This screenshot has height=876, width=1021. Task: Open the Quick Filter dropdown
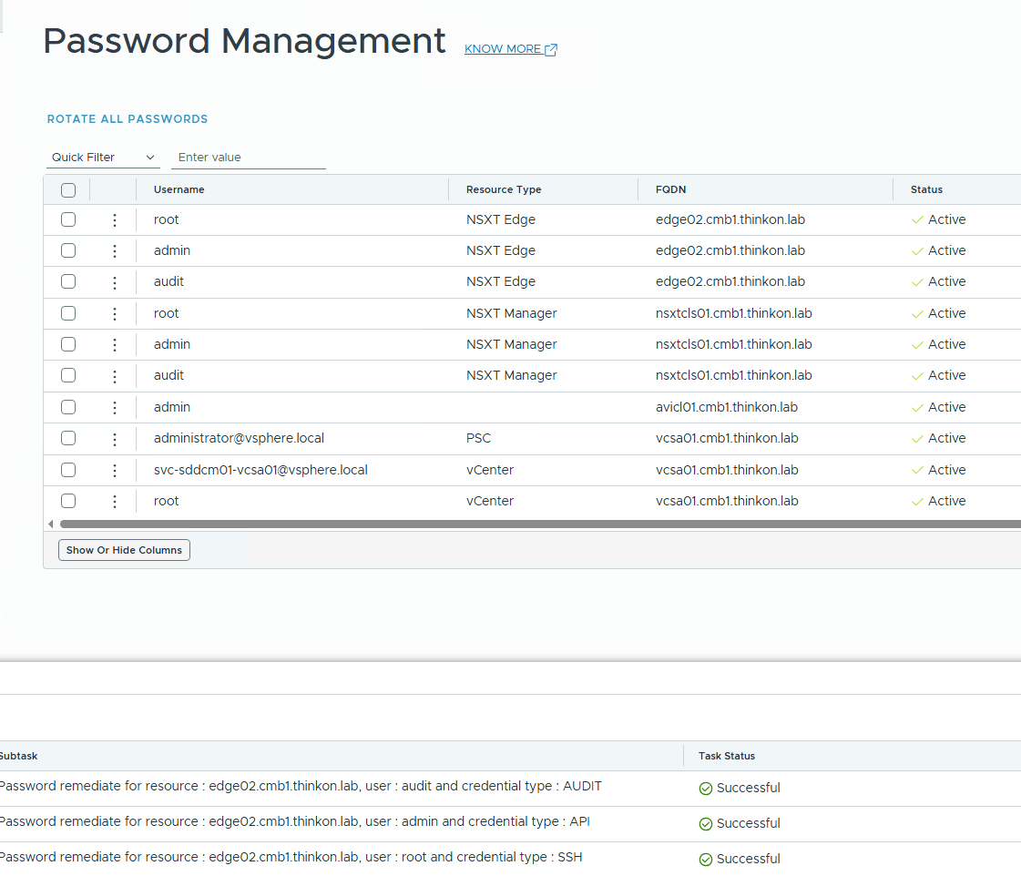coord(103,158)
